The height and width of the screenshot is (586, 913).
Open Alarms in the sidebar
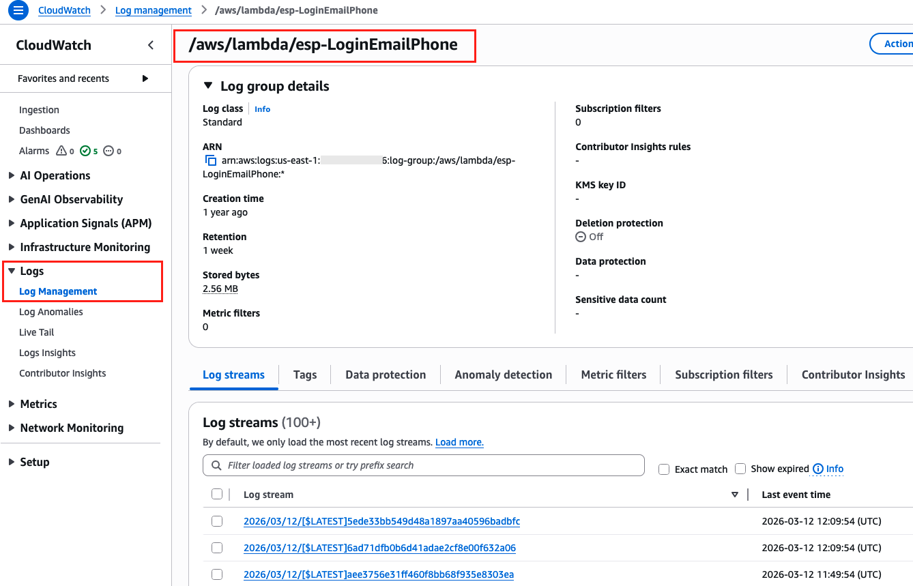click(x=34, y=151)
